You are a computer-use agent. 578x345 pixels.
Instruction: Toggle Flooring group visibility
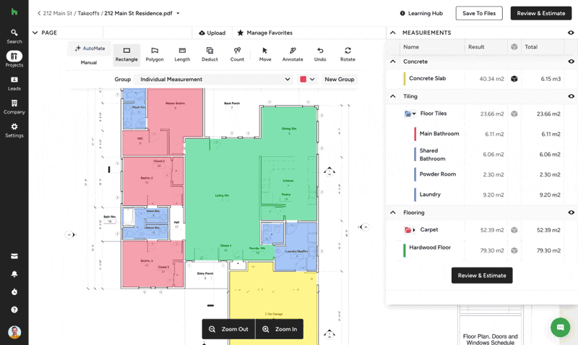pyautogui.click(x=571, y=213)
